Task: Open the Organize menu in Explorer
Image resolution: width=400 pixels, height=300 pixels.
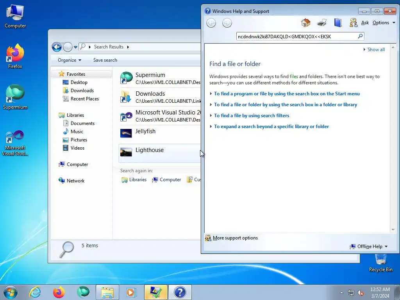Action: click(70, 60)
